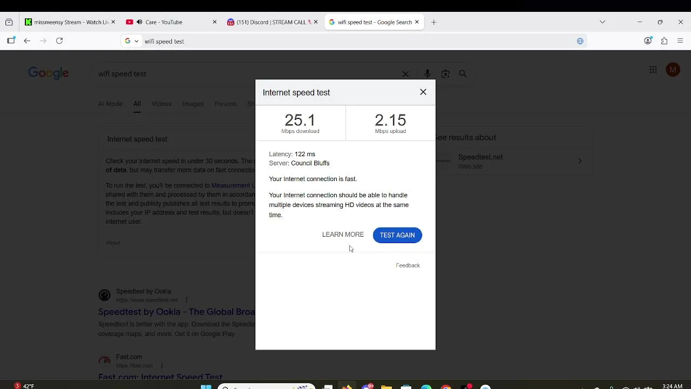Go back to the previous page
This screenshot has height=389, width=691.
point(27,41)
